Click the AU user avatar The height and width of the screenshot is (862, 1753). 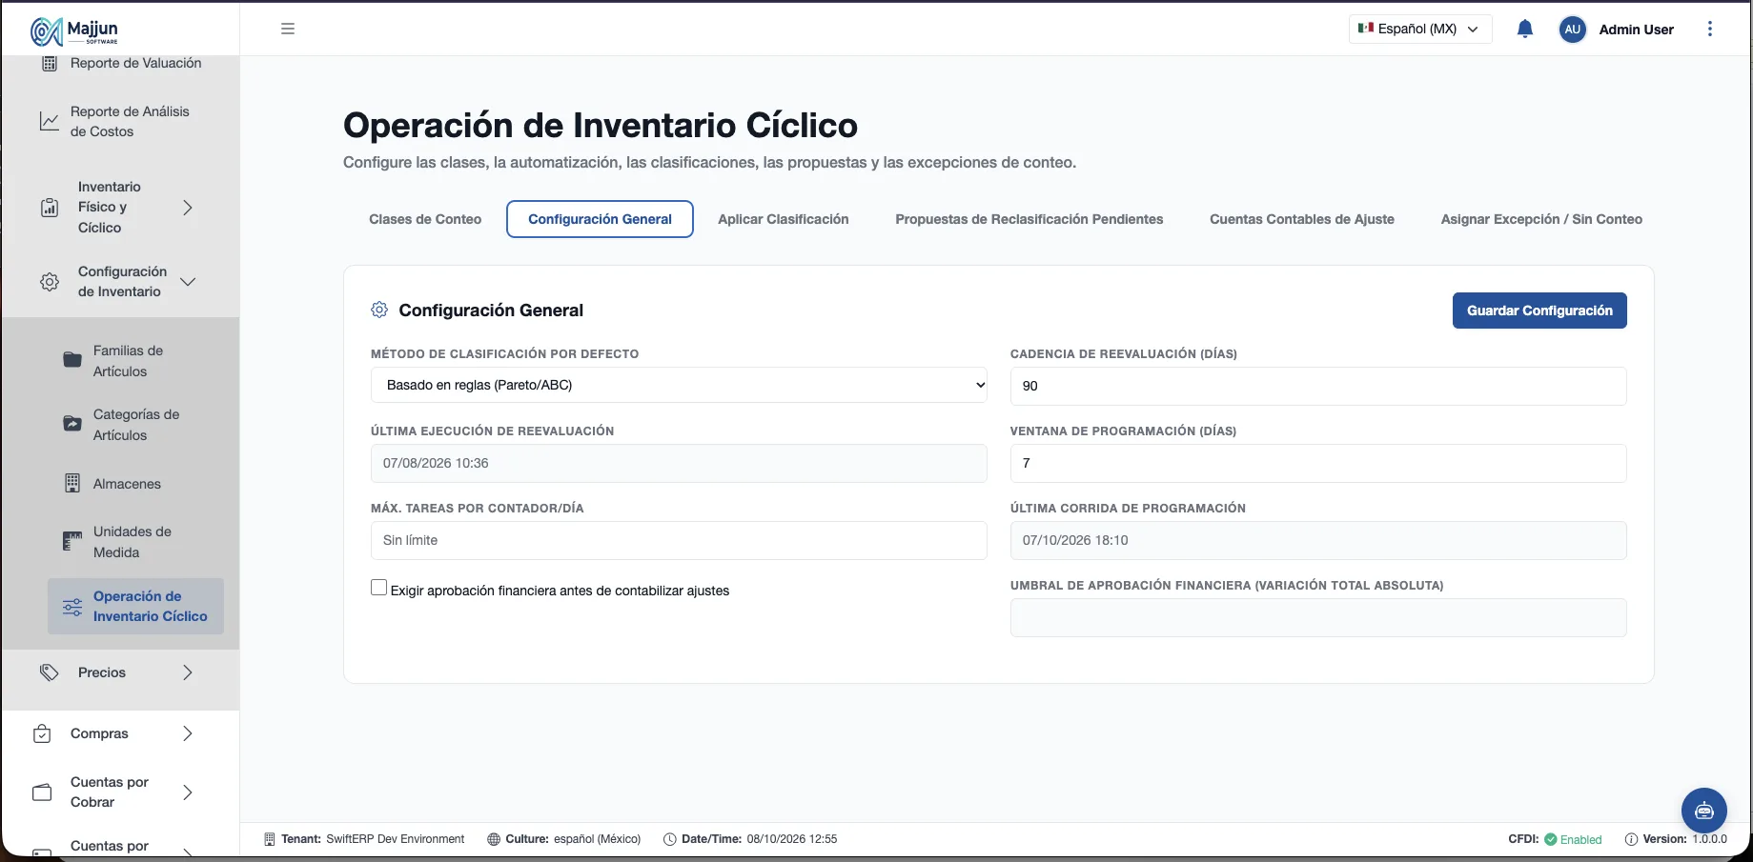pyautogui.click(x=1573, y=30)
